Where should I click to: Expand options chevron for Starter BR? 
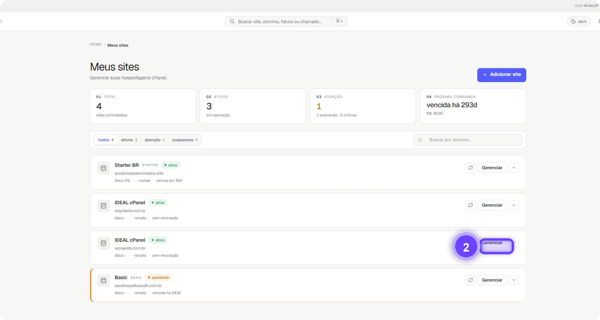[514, 167]
